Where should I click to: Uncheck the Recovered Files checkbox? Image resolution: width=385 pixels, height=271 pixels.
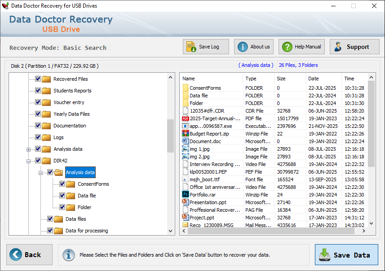point(38,79)
